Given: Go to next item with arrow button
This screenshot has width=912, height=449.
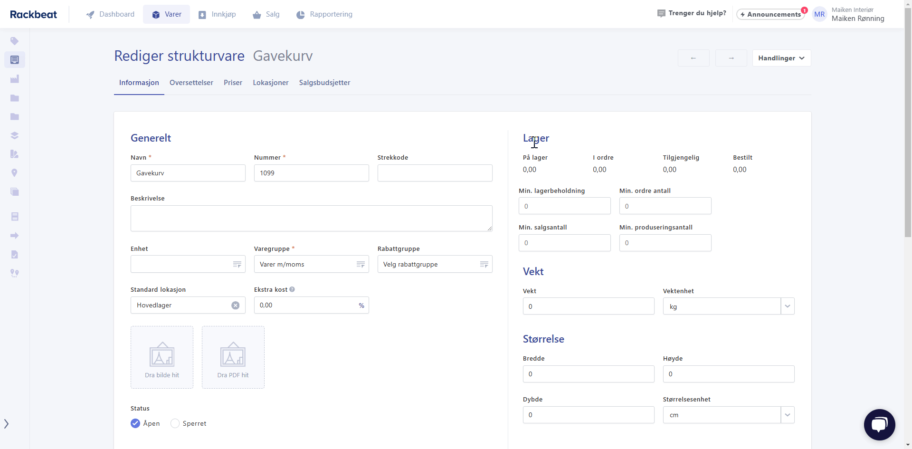Looking at the screenshot, I should click(x=731, y=58).
